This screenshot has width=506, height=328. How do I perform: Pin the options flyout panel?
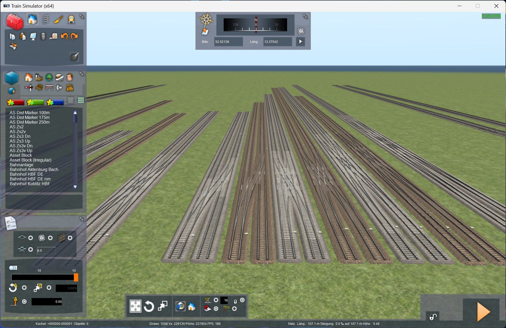pos(82,219)
